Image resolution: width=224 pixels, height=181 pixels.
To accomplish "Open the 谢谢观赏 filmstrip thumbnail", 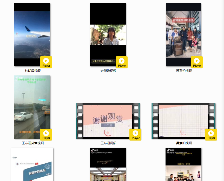I will 108,121.
